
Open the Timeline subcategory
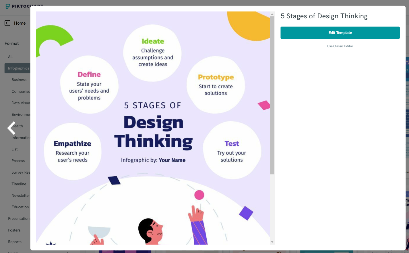click(x=19, y=184)
